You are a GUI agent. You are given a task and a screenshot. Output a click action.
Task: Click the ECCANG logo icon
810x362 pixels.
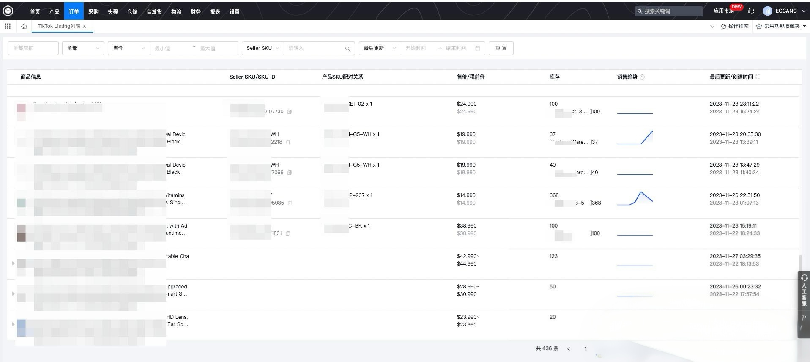click(8, 11)
